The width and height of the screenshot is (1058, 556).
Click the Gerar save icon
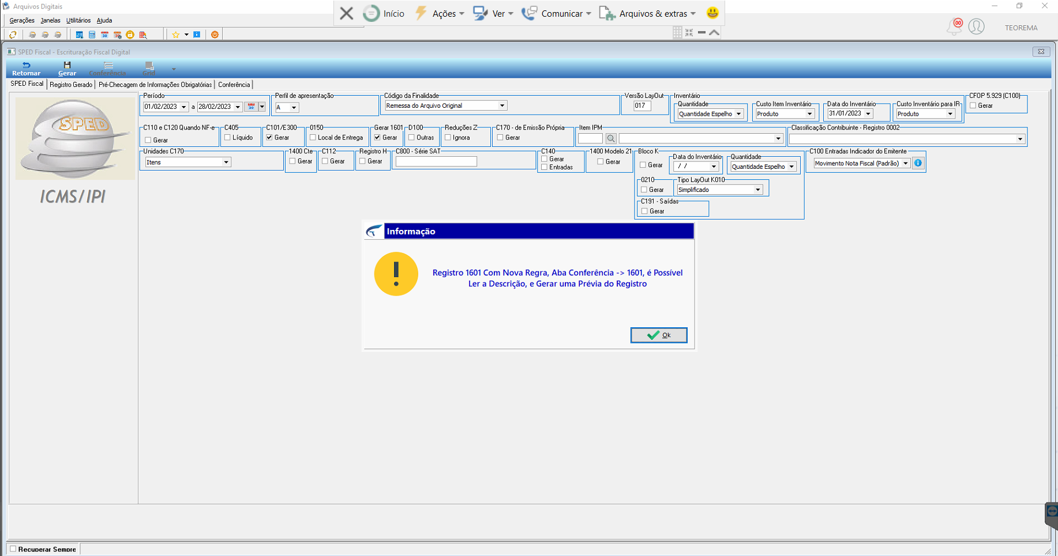67,69
